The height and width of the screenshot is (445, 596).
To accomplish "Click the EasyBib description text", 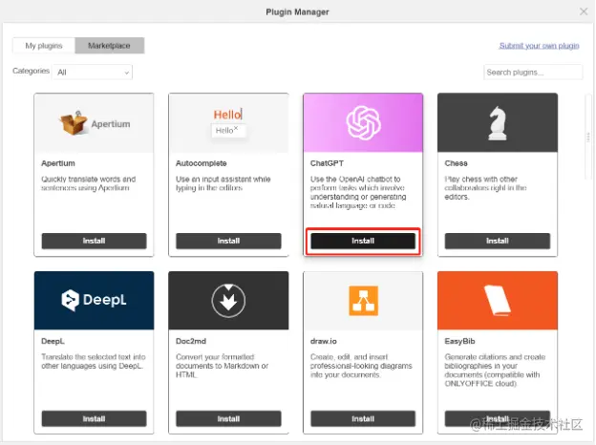I will pyautogui.click(x=495, y=371).
